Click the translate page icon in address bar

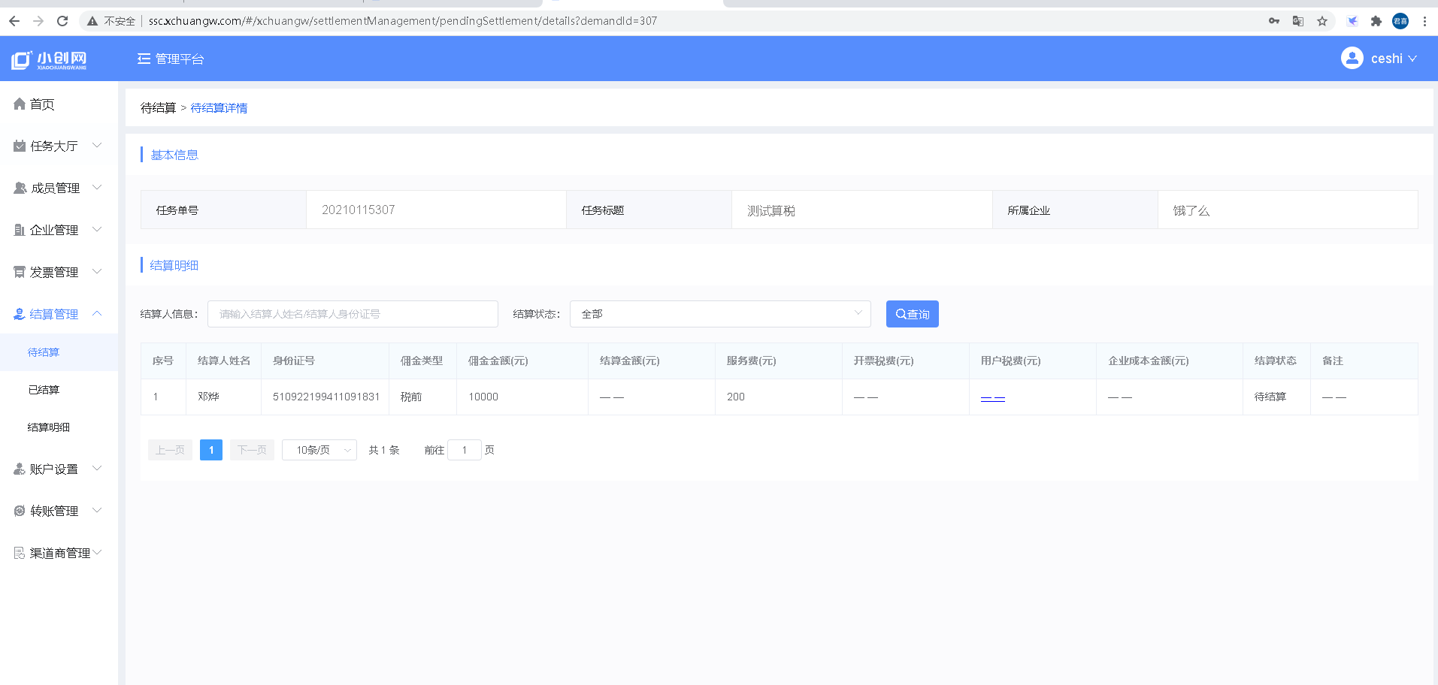point(1297,21)
